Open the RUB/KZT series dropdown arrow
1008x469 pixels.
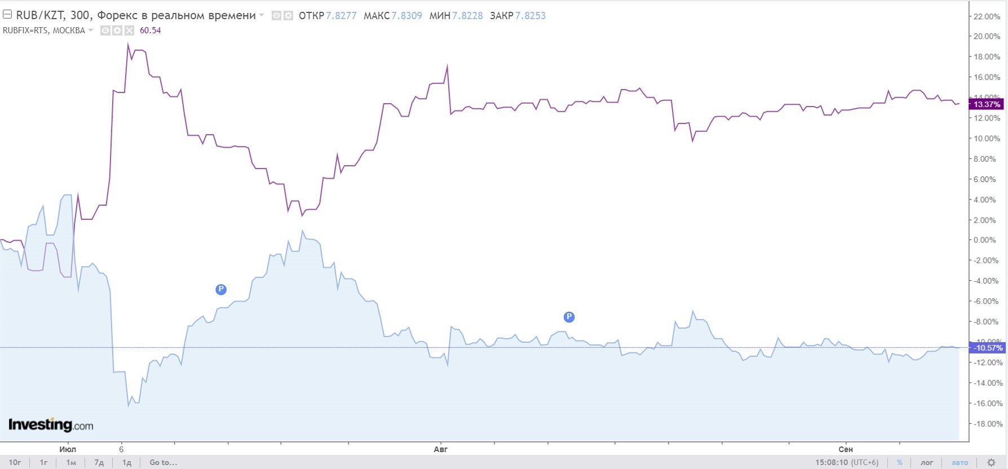tap(261, 15)
